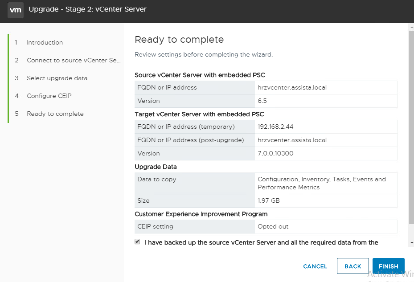Click the Data to copy value text
Screen dimensions: 414x282
pos(322,183)
